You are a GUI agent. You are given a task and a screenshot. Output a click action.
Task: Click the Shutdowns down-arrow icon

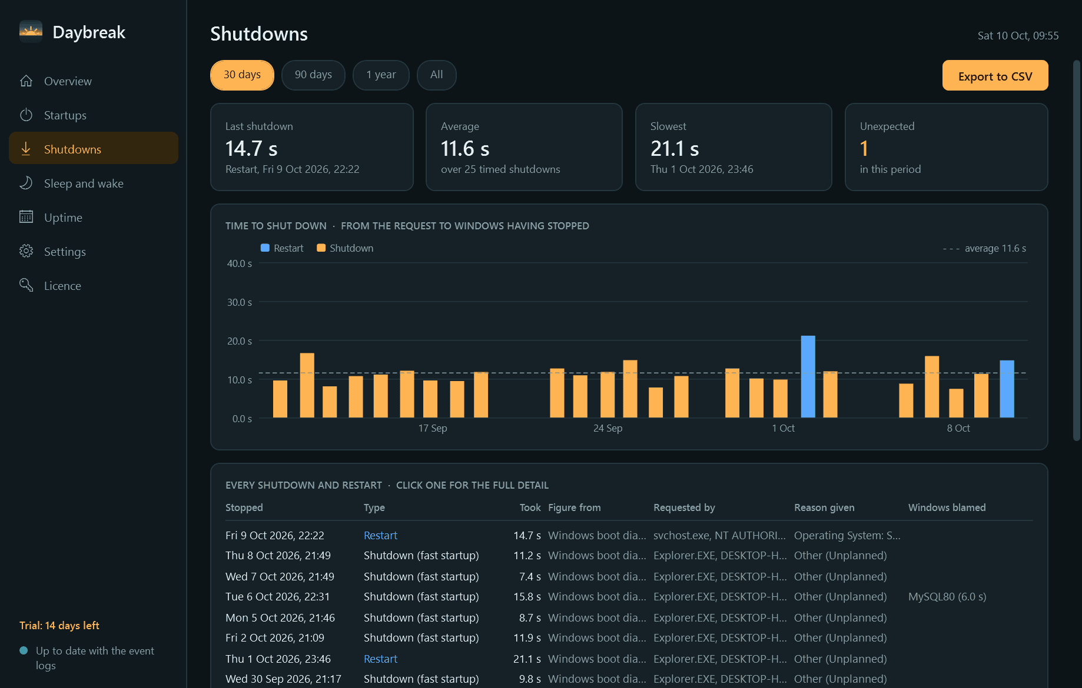click(x=26, y=149)
